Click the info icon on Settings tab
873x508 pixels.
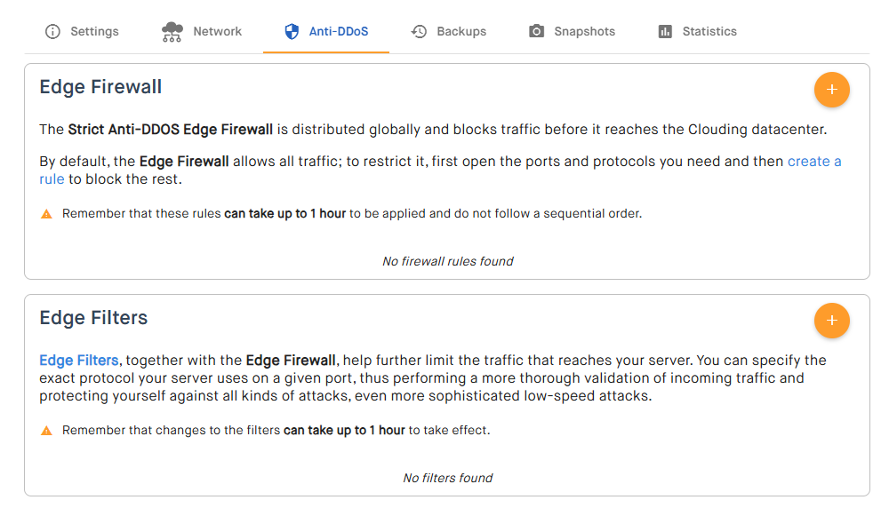(x=52, y=31)
